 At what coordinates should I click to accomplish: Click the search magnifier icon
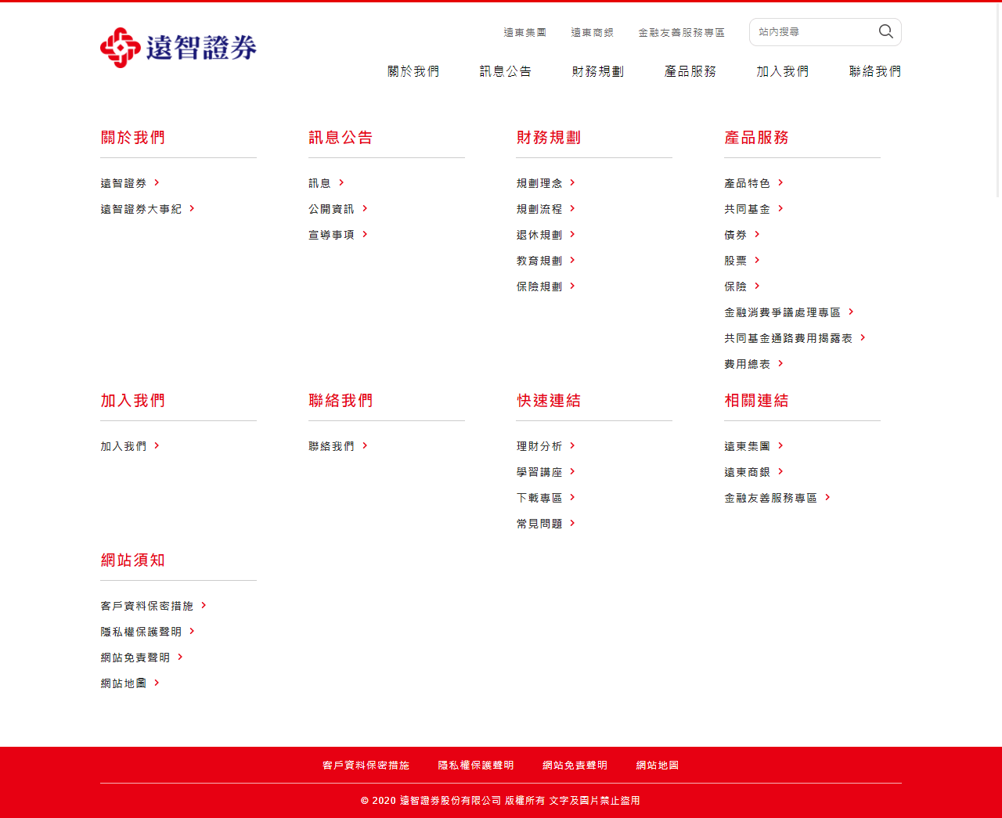tap(885, 31)
